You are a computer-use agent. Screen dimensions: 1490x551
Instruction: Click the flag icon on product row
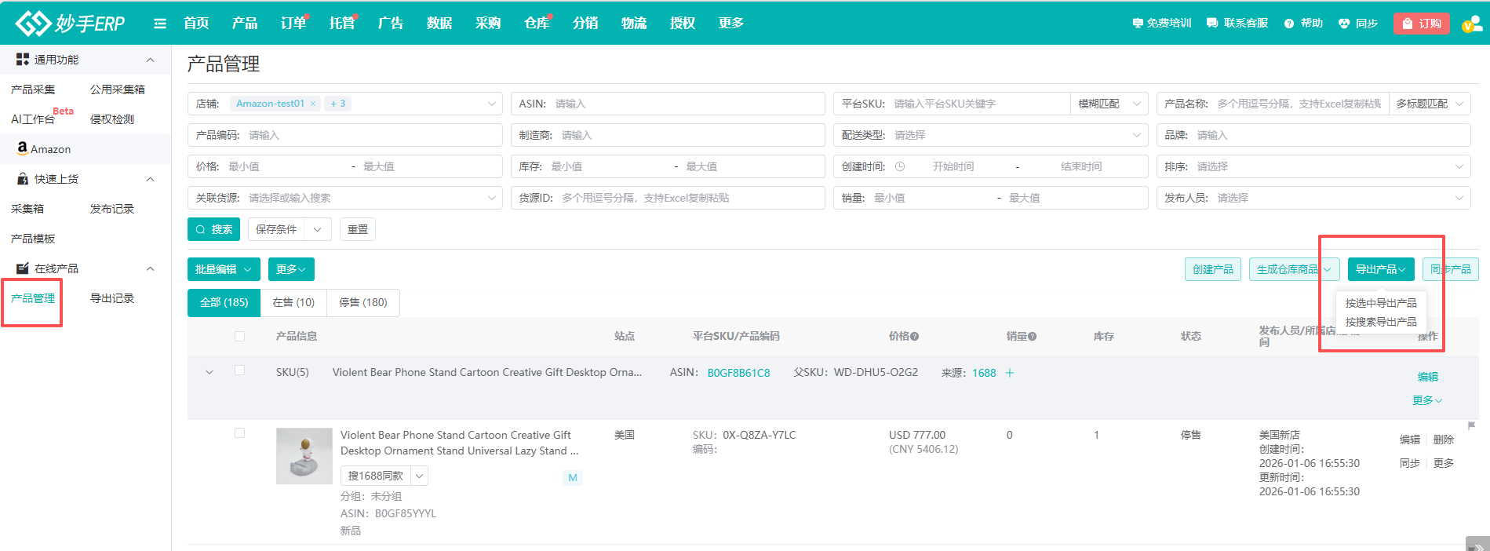[x=1471, y=426]
